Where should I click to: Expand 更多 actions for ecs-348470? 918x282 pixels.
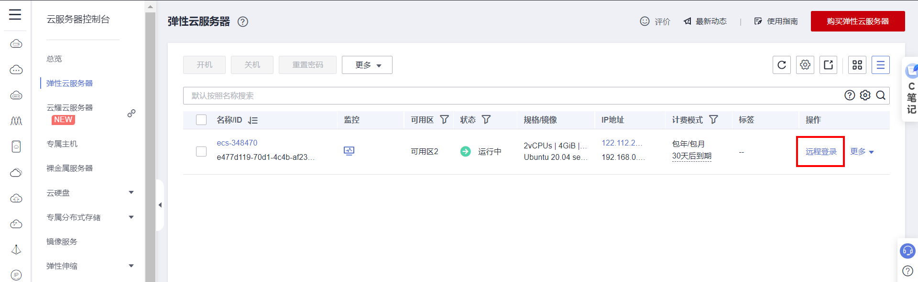862,151
